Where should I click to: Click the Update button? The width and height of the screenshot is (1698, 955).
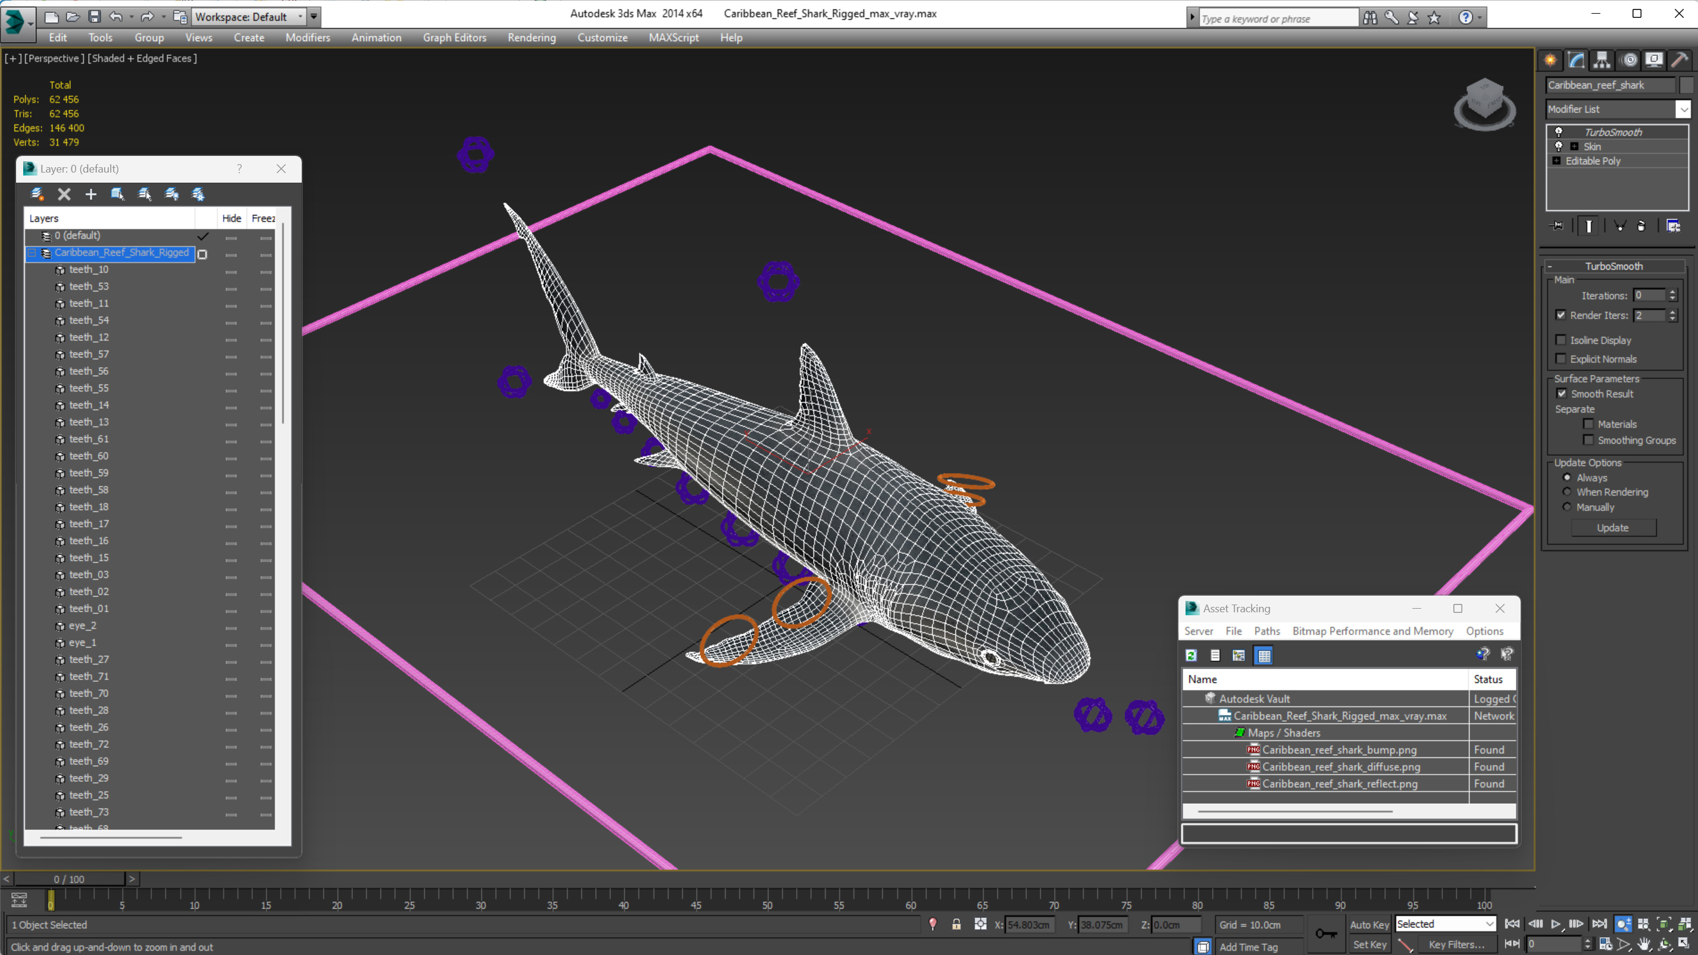[x=1613, y=527]
